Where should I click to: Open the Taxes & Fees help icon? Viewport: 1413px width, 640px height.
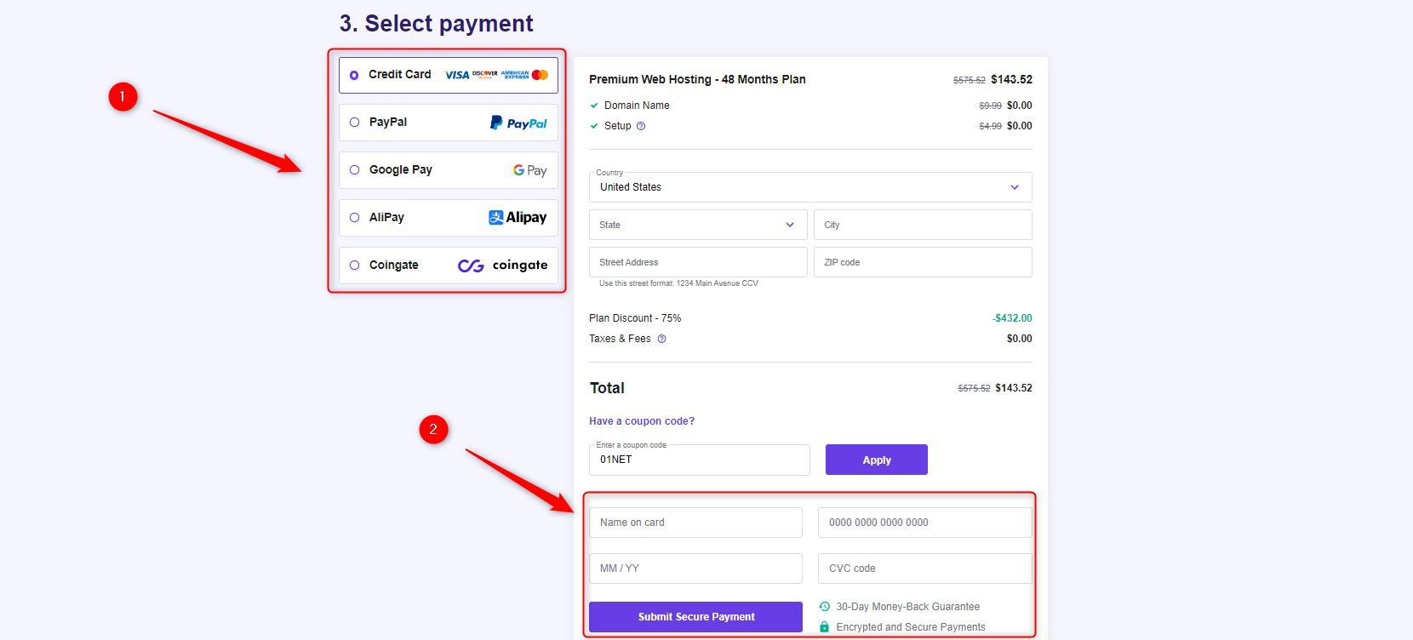pyautogui.click(x=661, y=339)
